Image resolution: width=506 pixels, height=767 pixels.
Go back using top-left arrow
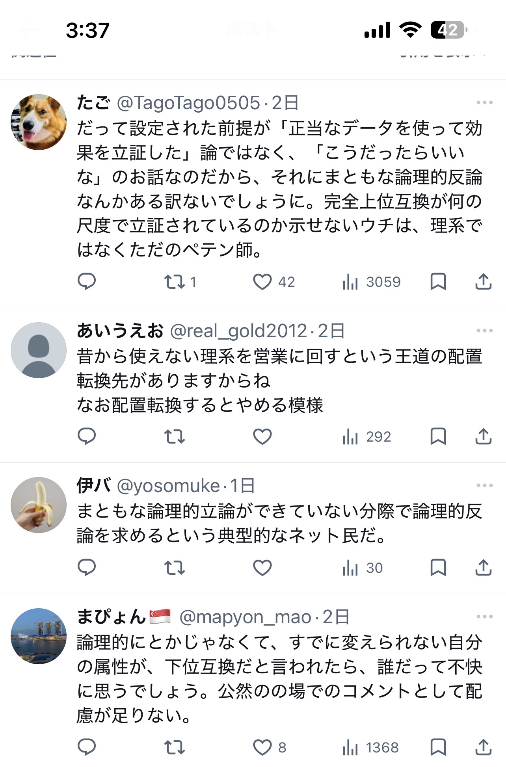[x=28, y=30]
